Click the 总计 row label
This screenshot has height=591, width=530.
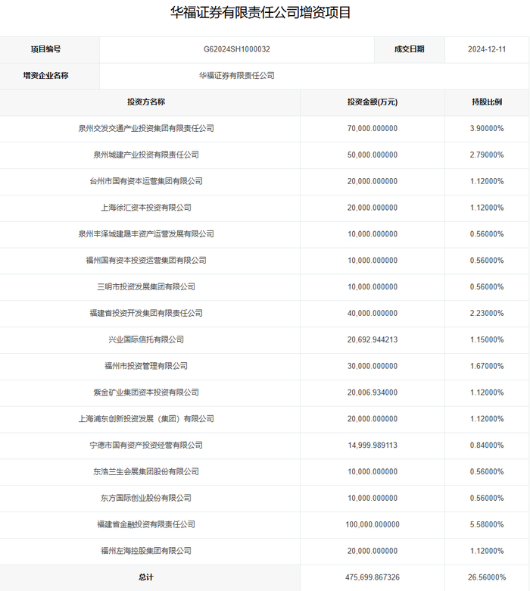pos(146,577)
